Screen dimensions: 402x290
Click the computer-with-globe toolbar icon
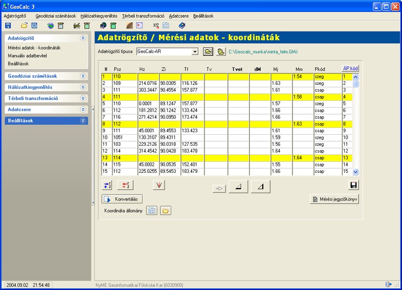[104, 26]
